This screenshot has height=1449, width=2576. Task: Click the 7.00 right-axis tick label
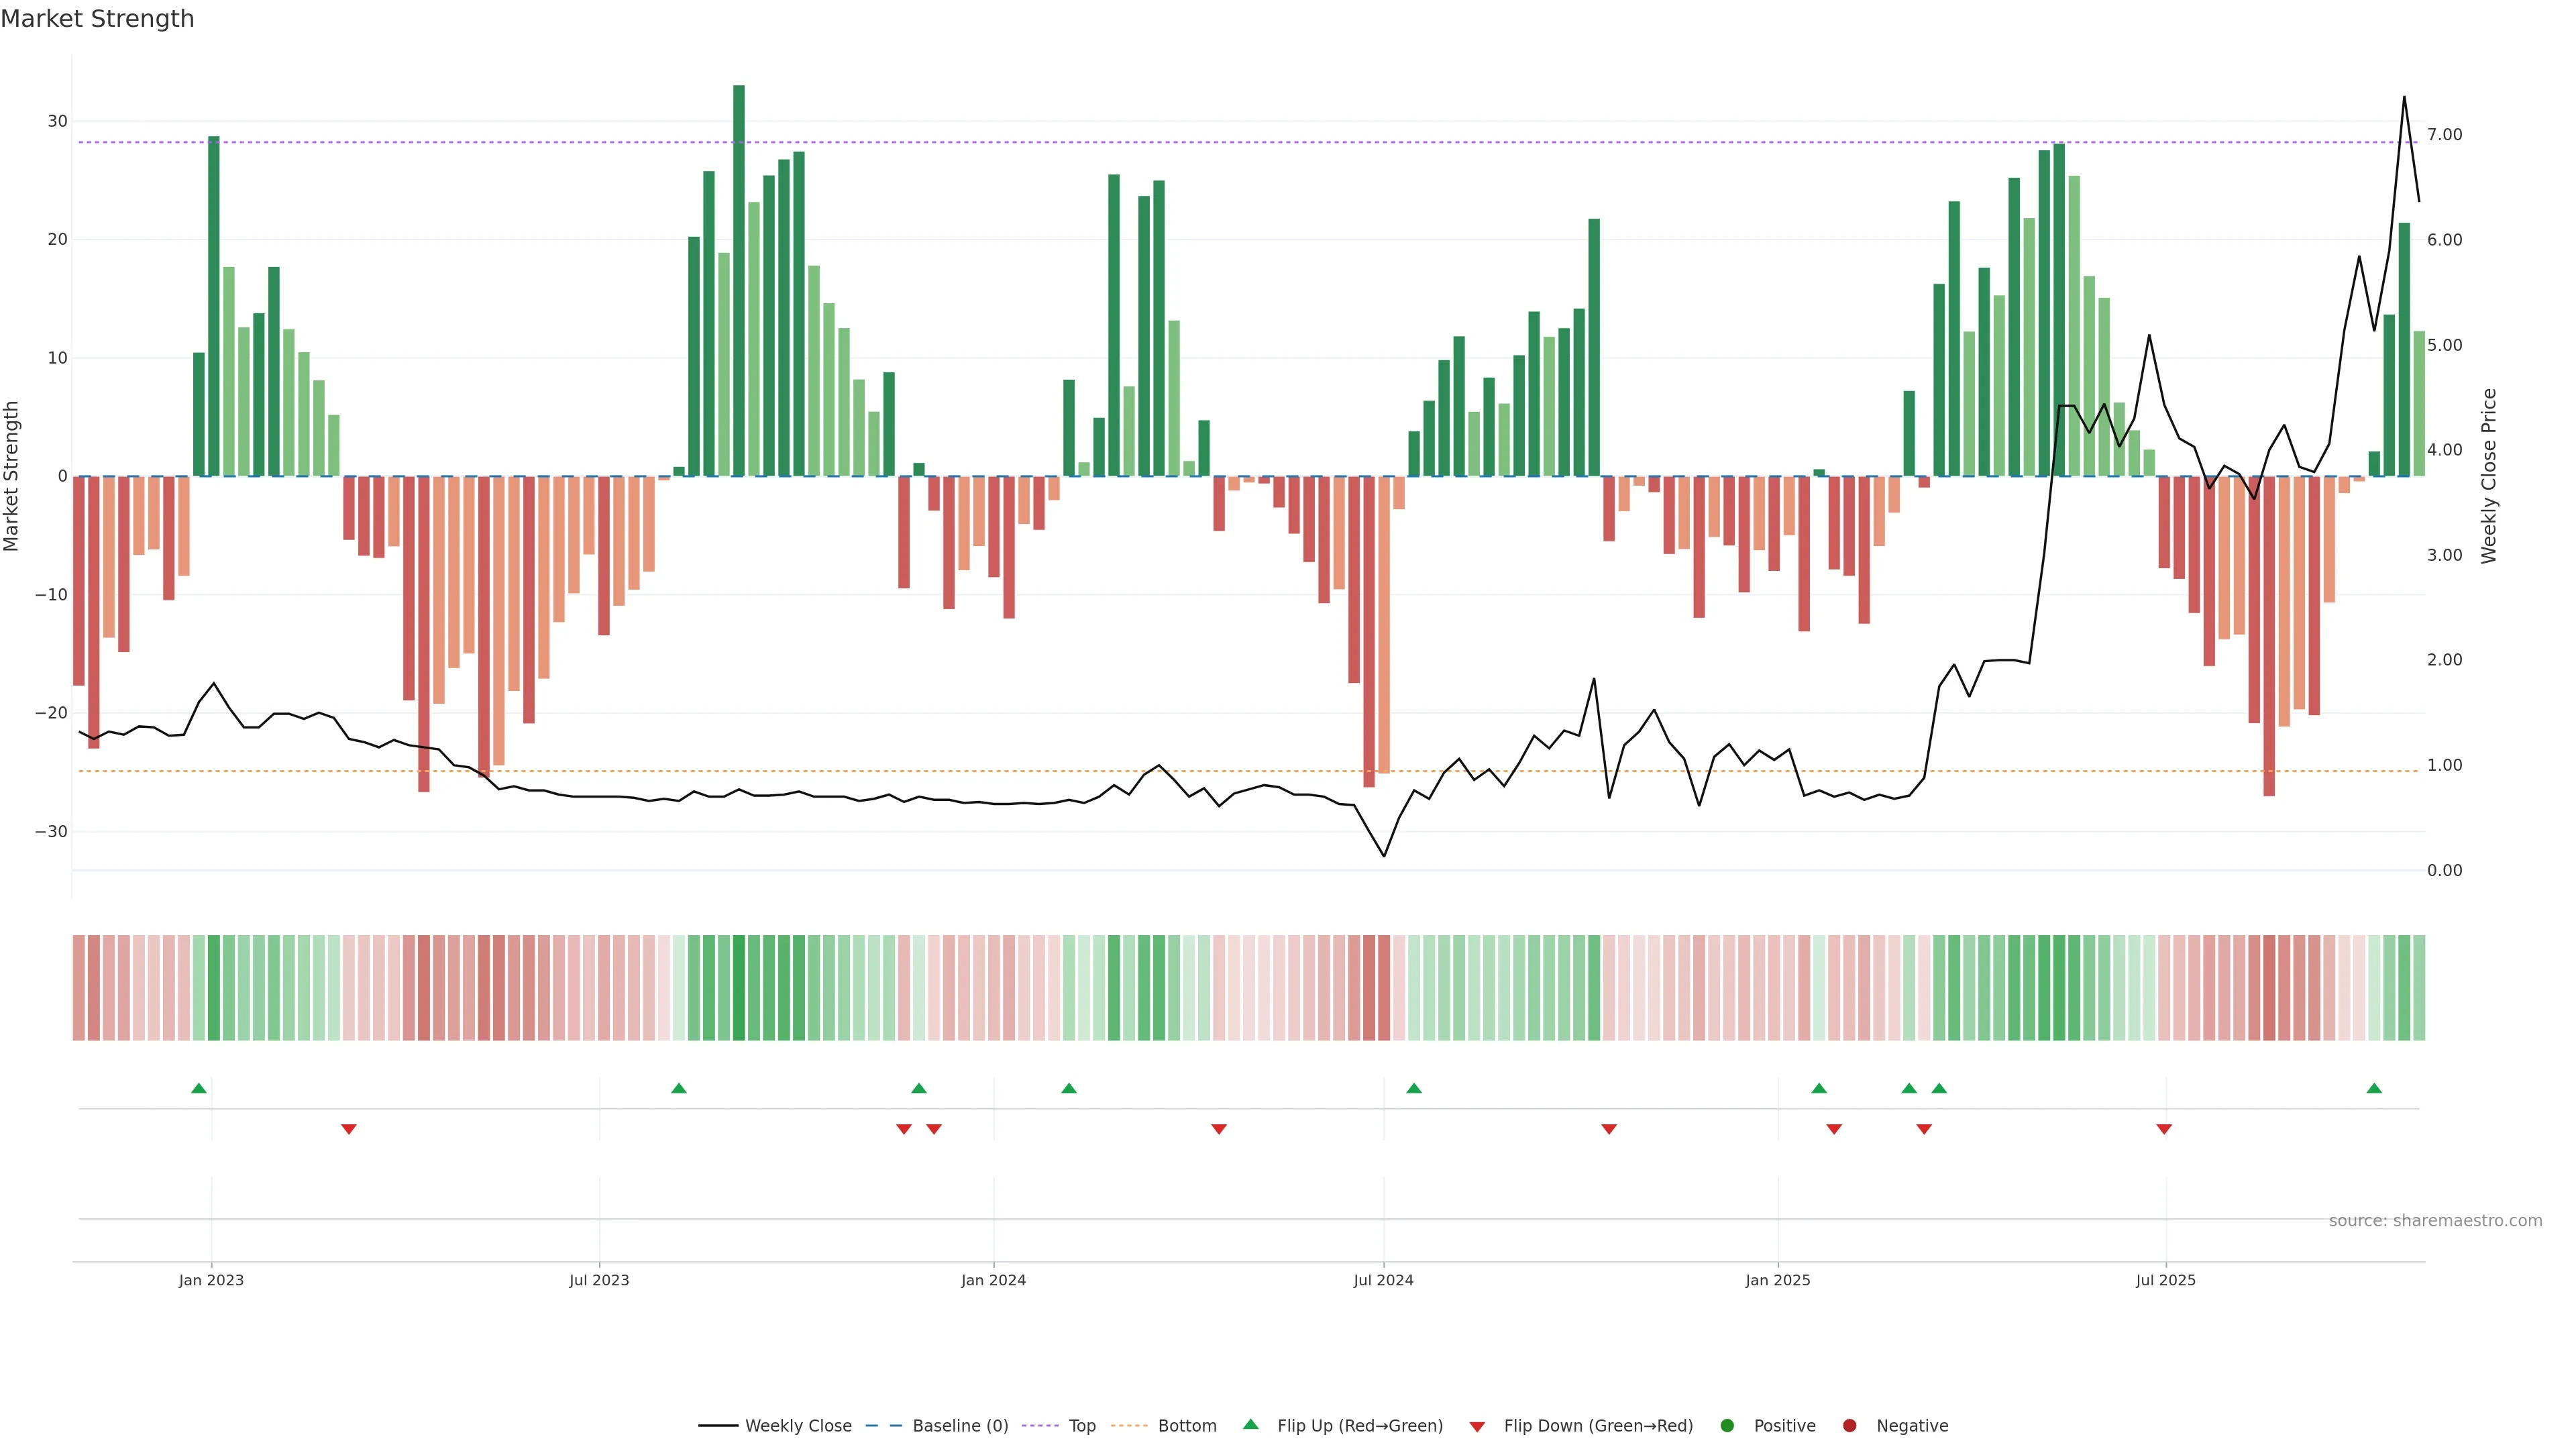[x=2444, y=134]
